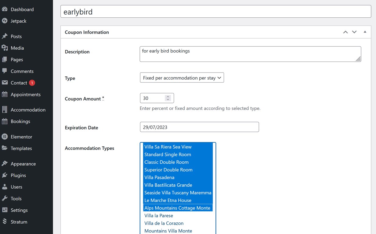This screenshot has height=234, width=376.
Task: Click the Elementor icon in sidebar
Action: pyautogui.click(x=5, y=137)
